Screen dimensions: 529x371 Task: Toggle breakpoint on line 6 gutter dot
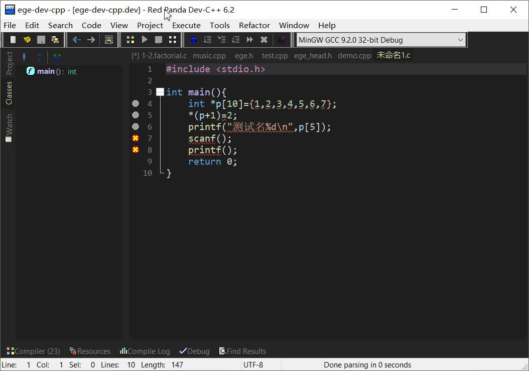pos(136,127)
